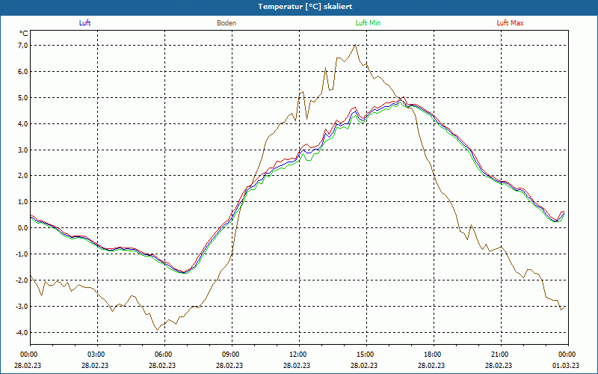Viewport: 598px width, 374px height.
Task: Click the 01.03.23 date label
Action: click(566, 365)
